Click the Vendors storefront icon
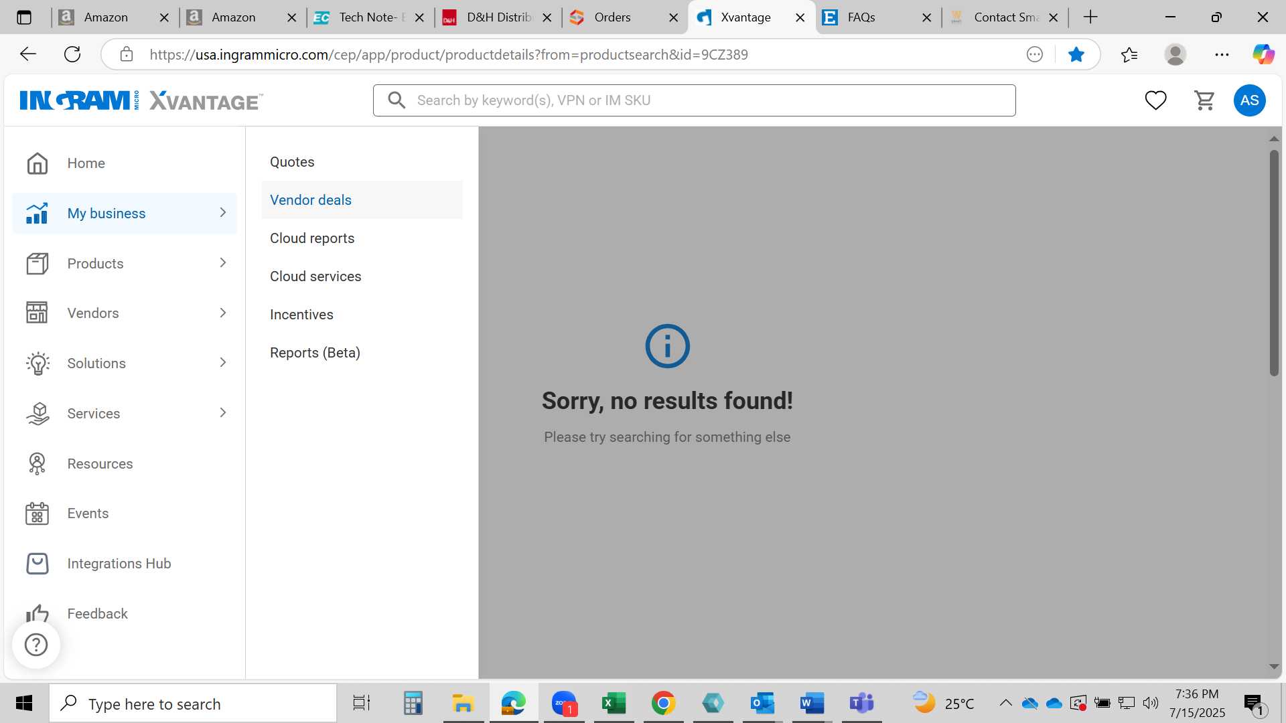The width and height of the screenshot is (1286, 723). click(38, 313)
